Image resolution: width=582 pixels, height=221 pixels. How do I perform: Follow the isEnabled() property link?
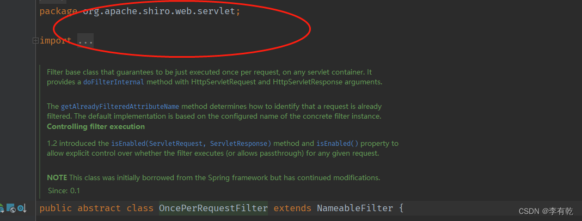(338, 144)
